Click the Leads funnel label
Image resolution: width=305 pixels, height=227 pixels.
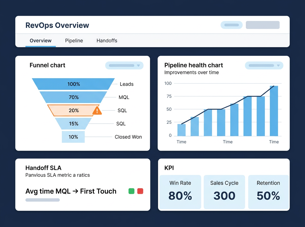(127, 84)
